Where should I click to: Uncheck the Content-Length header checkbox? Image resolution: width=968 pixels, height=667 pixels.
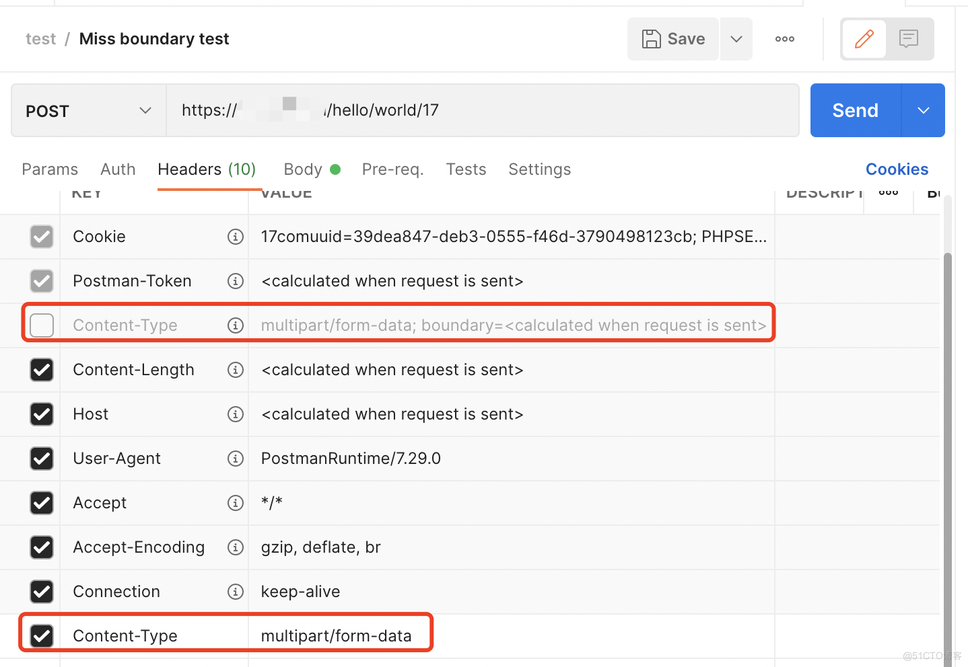(x=42, y=370)
